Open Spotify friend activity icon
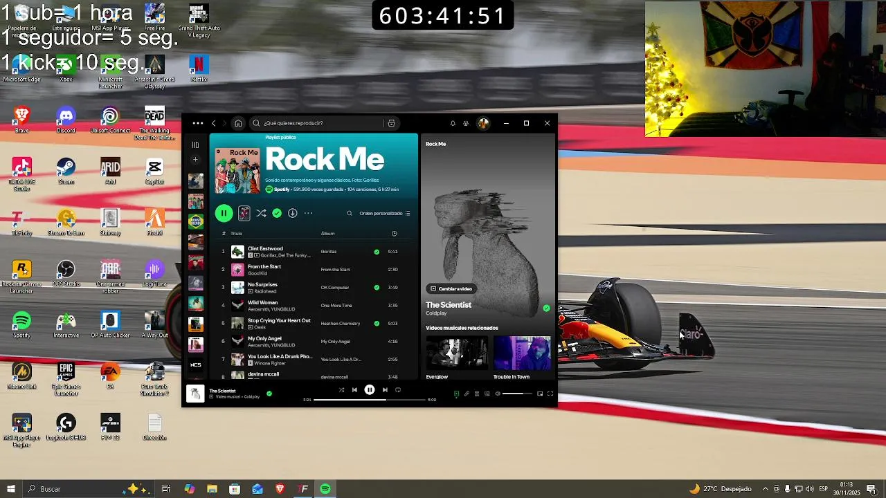The image size is (886, 498). point(466,123)
